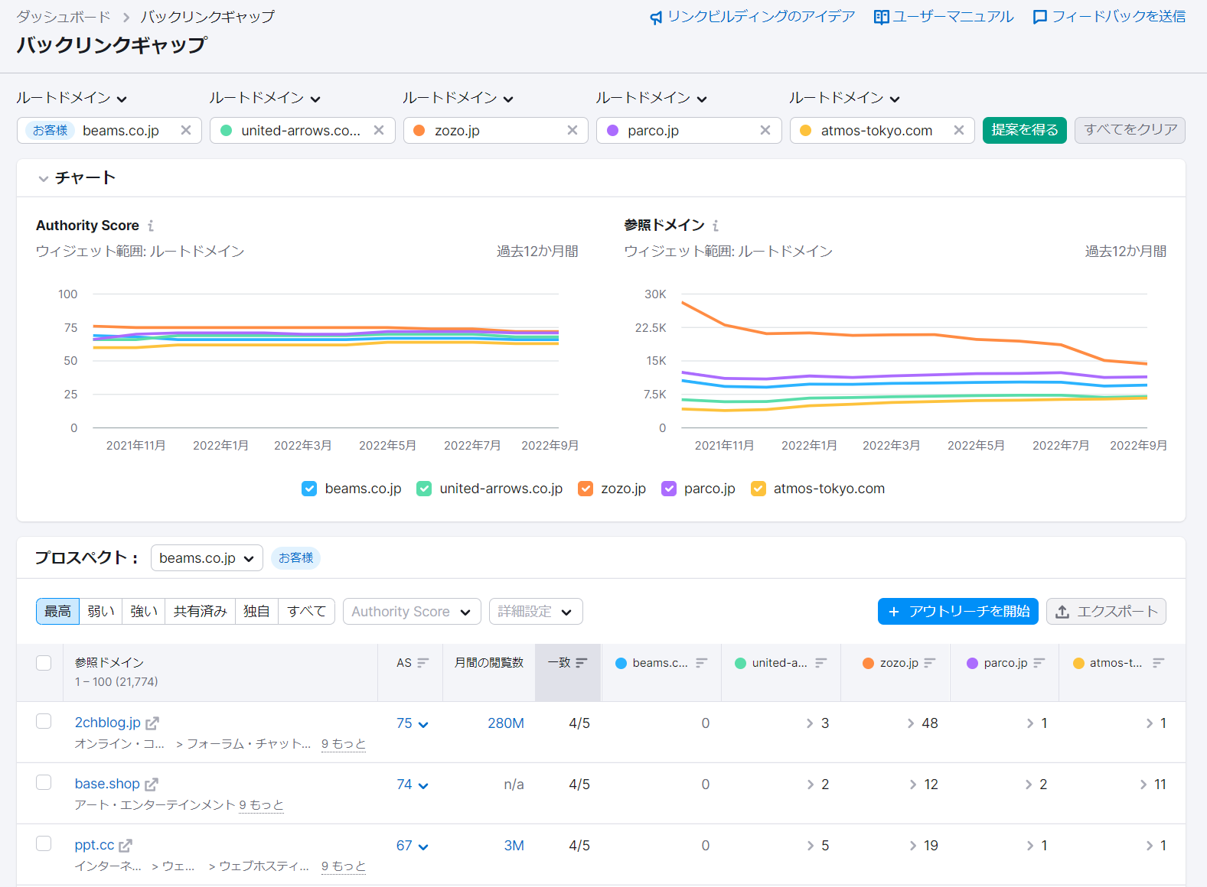Viewport: 1207px width, 887px height.
Task: Open first ルートドメイン scope dropdown
Action: pyautogui.click(x=72, y=98)
